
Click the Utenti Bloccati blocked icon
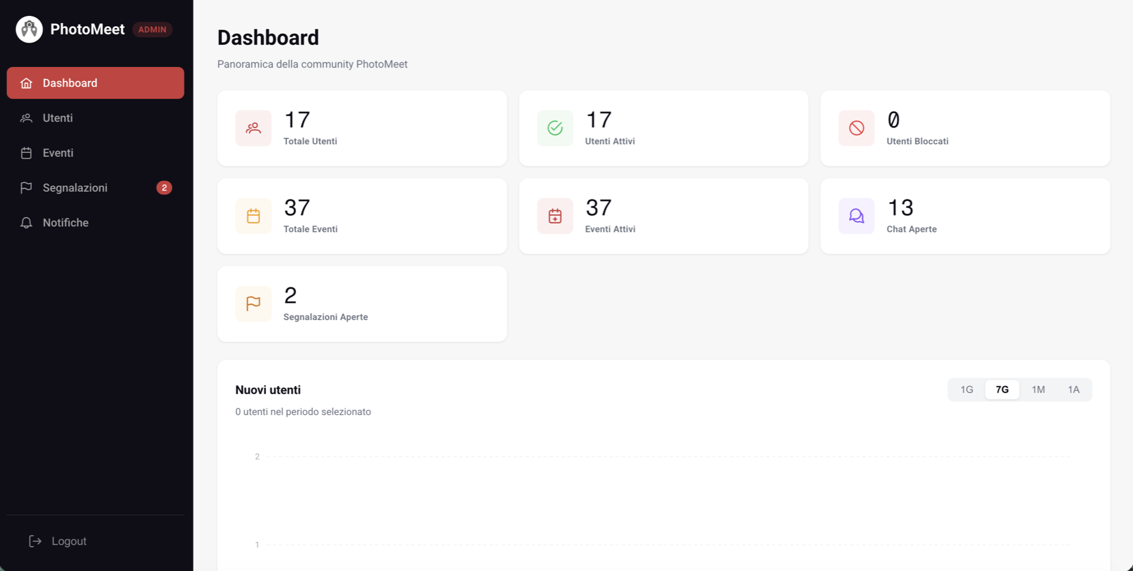[856, 128]
